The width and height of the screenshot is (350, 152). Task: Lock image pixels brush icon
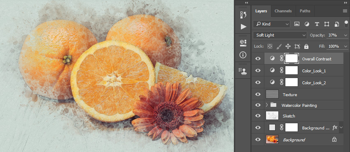pyautogui.click(x=279, y=46)
